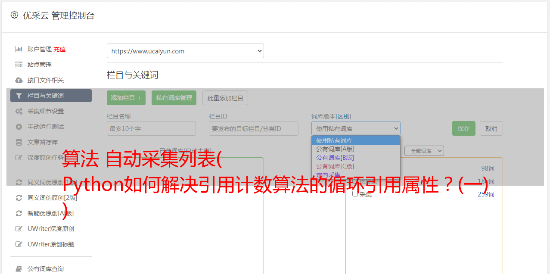Click the gear icon beside 优采云 管理控制台
The height and width of the screenshot is (274, 550).
pyautogui.click(x=14, y=15)
